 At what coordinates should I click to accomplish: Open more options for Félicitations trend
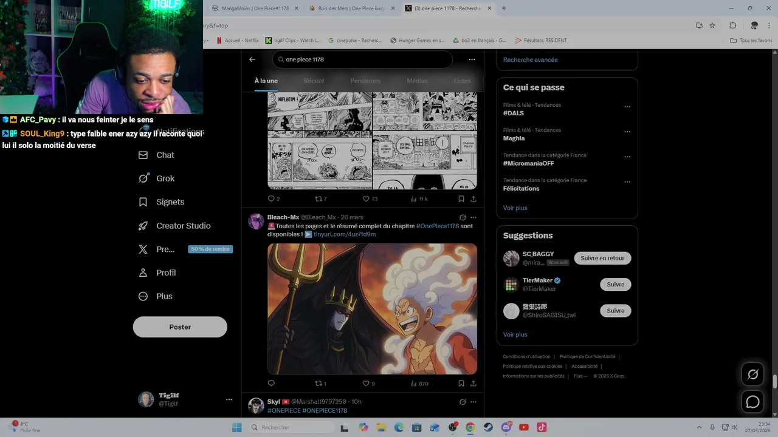(x=627, y=181)
